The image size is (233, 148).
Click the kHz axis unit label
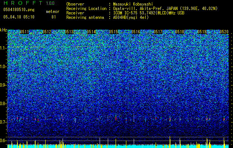[x=3, y=30]
